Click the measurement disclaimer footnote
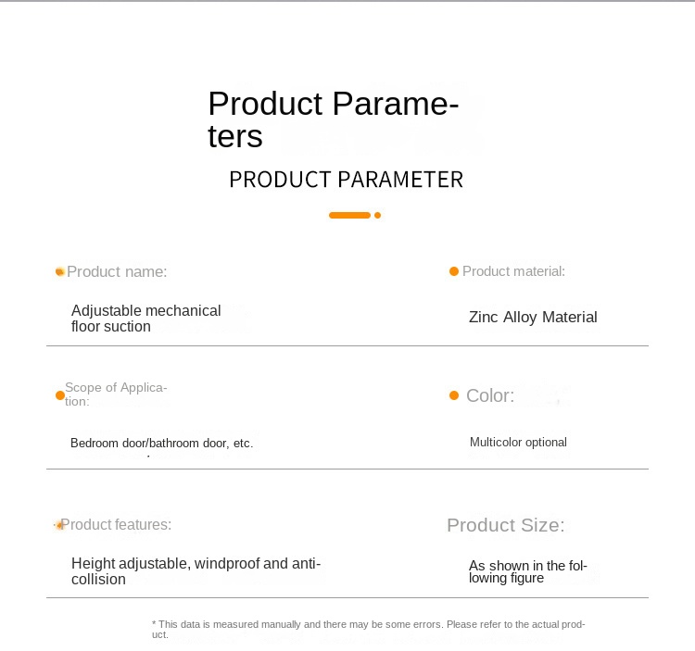Image resolution: width=695 pixels, height=651 pixels. (368, 630)
